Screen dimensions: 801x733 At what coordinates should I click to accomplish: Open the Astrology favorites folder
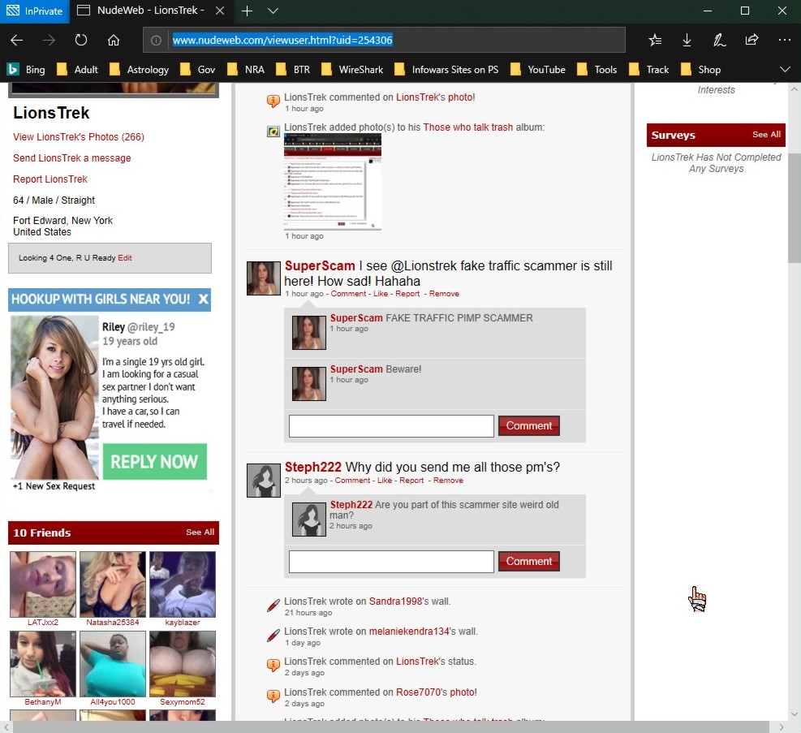click(x=139, y=69)
